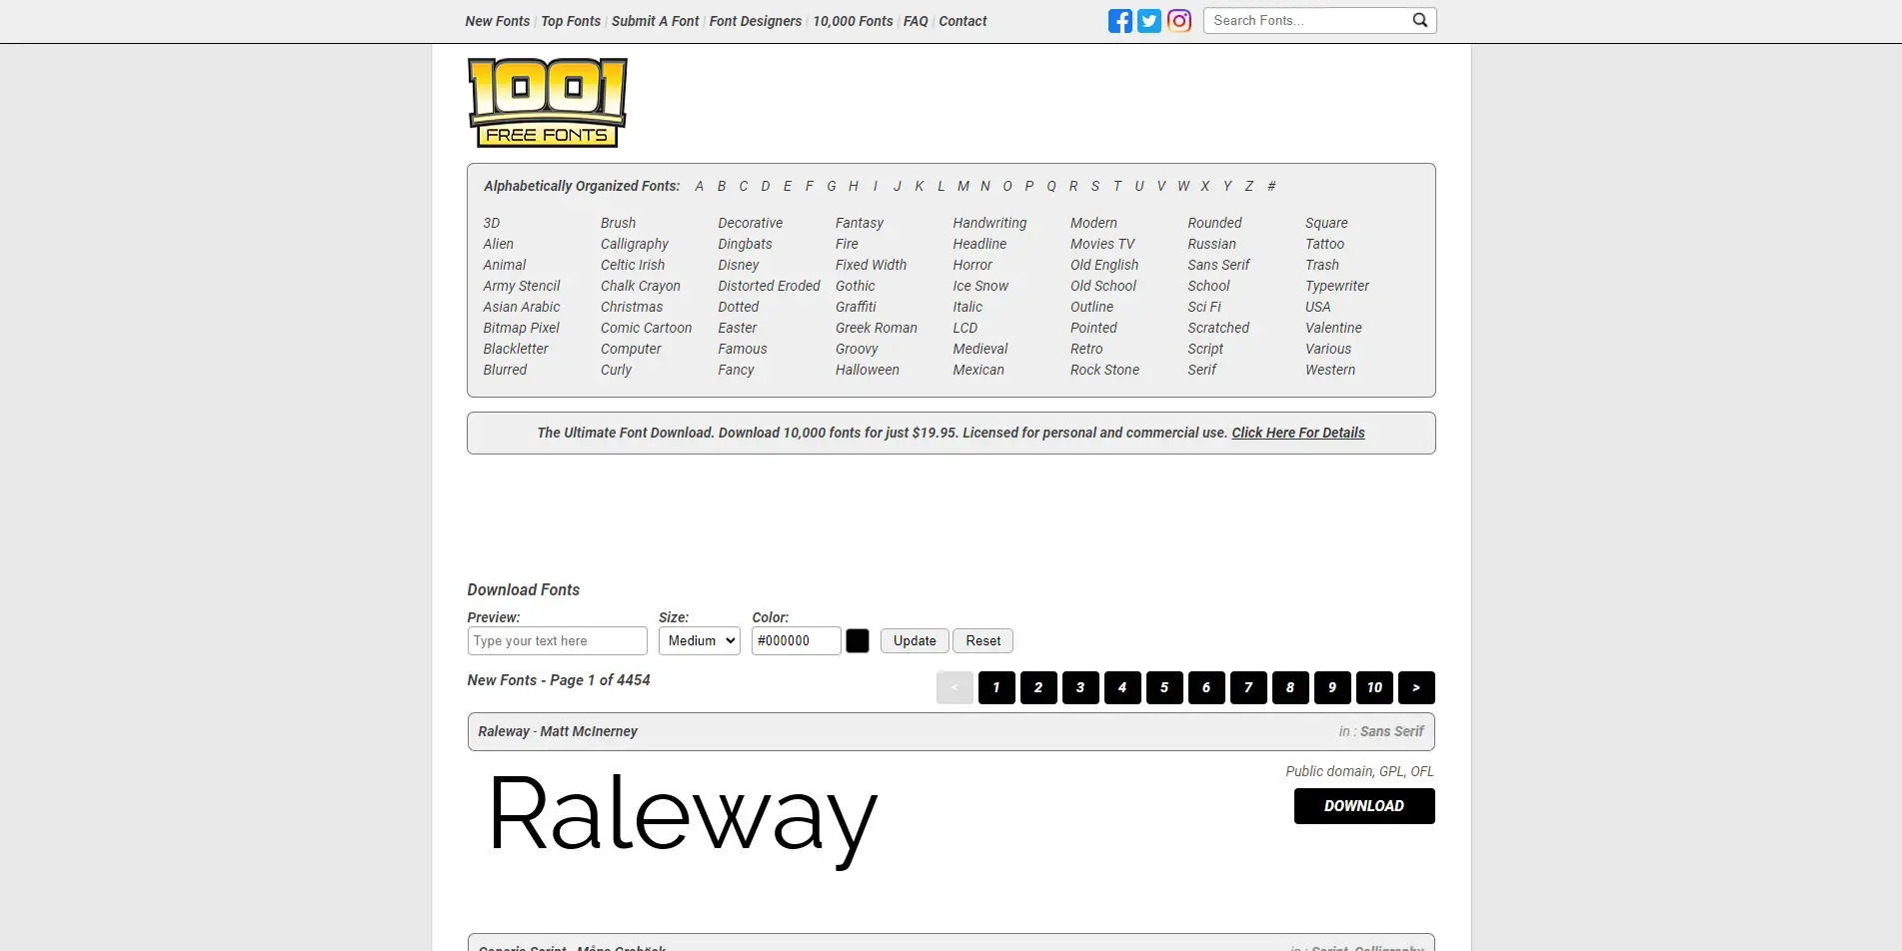1902x951 pixels.
Task: Click the black color swatch
Action: 858,641
